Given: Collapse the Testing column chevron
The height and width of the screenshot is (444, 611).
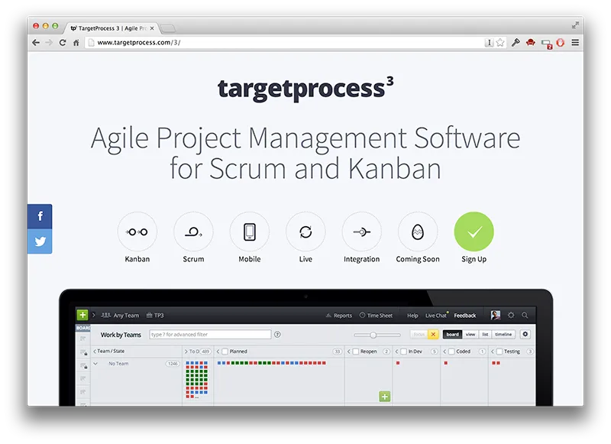Looking at the screenshot, I should 493,352.
